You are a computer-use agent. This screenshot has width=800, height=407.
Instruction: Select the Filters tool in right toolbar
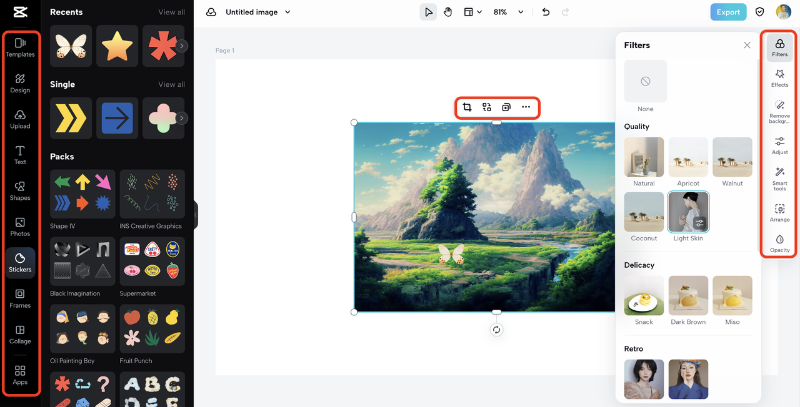point(780,48)
